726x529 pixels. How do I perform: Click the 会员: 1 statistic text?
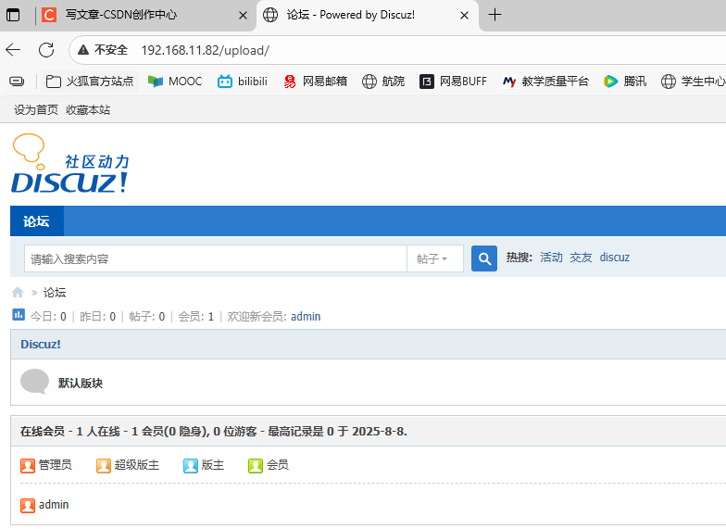tap(196, 317)
